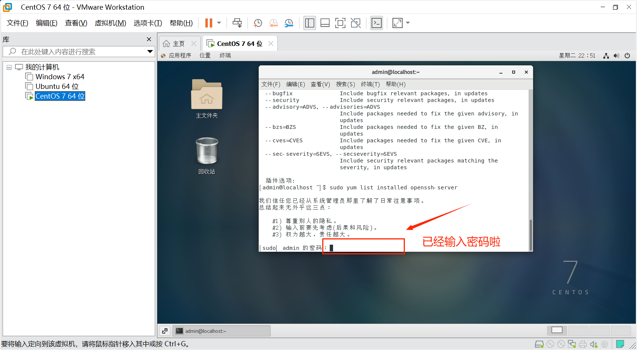The width and height of the screenshot is (637, 350).
Task: Open the 终端 menu in CentOS panel
Action: 225,55
